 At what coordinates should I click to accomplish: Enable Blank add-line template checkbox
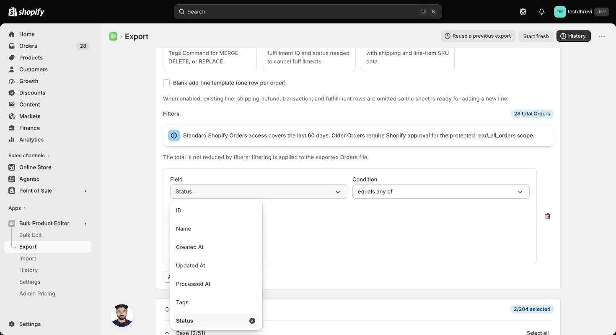coord(166,83)
